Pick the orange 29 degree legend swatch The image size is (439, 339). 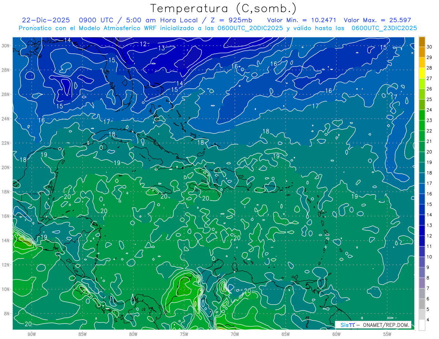click(422, 52)
